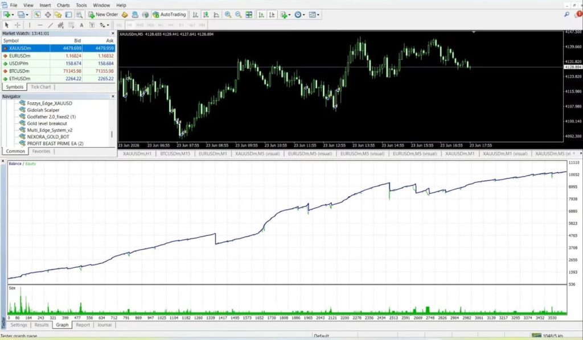Zoom in on the chart
This screenshot has height=340, width=583.
point(228,14)
